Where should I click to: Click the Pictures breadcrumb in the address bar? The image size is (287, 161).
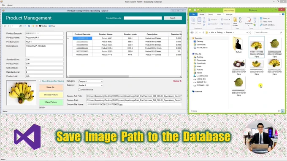229,33
